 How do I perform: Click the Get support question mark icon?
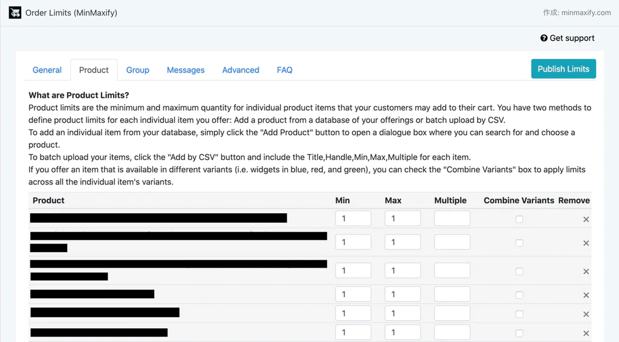click(543, 38)
